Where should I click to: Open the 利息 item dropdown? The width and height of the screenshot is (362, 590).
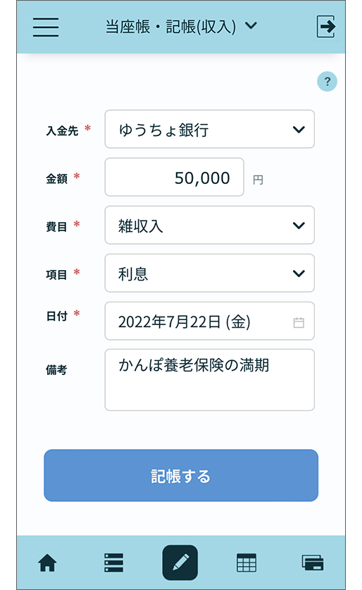click(210, 274)
